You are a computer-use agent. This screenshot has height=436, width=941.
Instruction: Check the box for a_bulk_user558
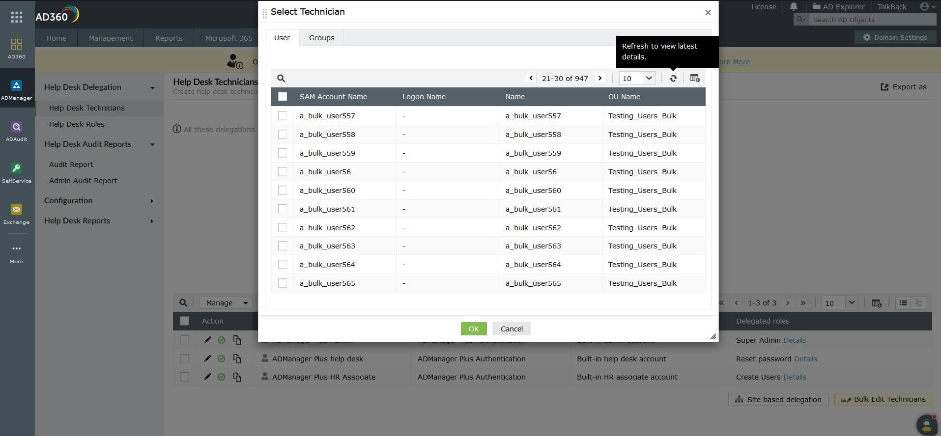coord(283,134)
